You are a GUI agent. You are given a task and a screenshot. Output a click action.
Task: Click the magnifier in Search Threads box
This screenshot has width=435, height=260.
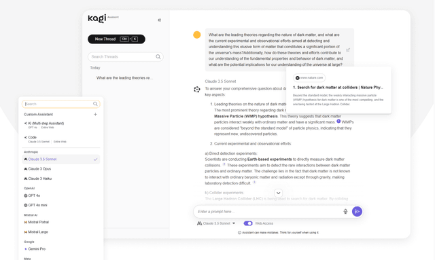(158, 56)
